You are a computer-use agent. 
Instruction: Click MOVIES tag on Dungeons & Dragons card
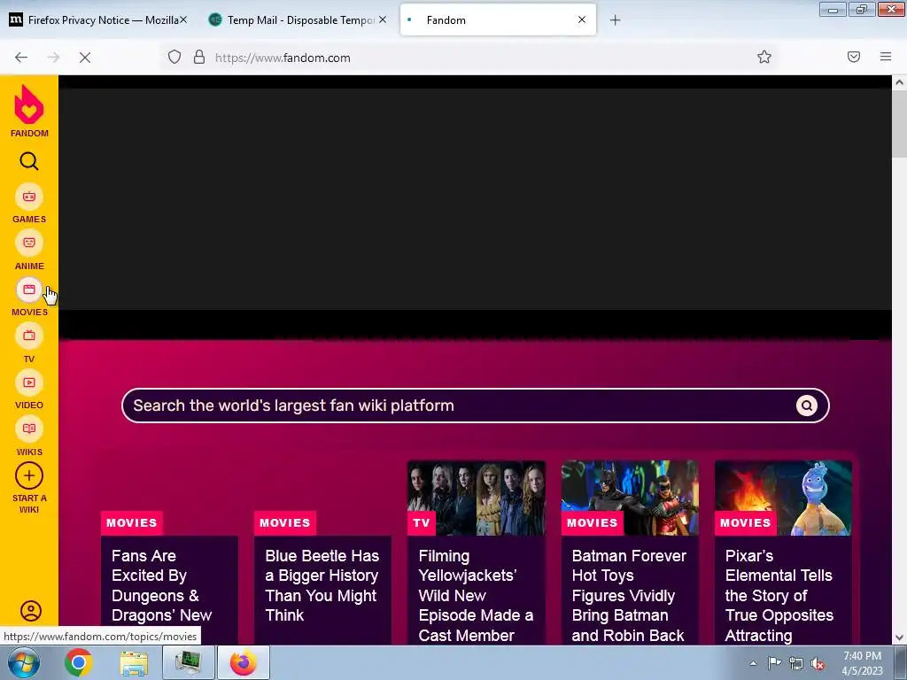(132, 522)
